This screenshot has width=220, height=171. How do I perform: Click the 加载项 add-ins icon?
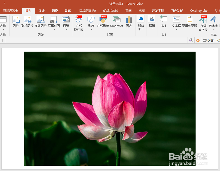point(141,19)
